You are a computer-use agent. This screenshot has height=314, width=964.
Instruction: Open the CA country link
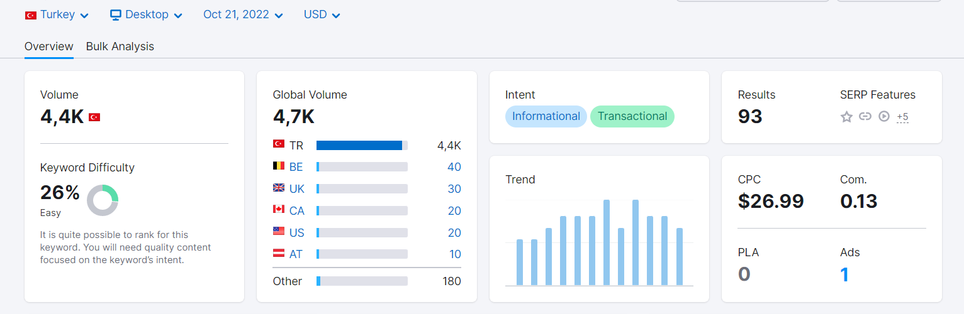pyautogui.click(x=297, y=211)
